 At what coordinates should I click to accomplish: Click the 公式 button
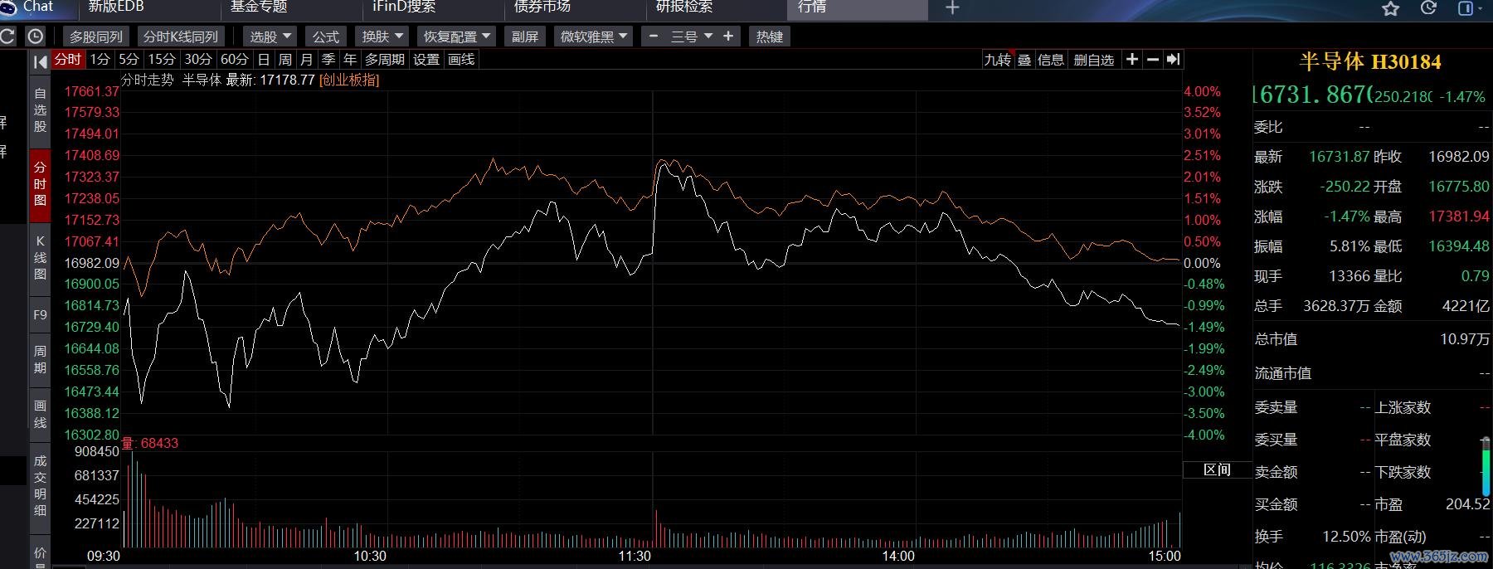click(325, 36)
